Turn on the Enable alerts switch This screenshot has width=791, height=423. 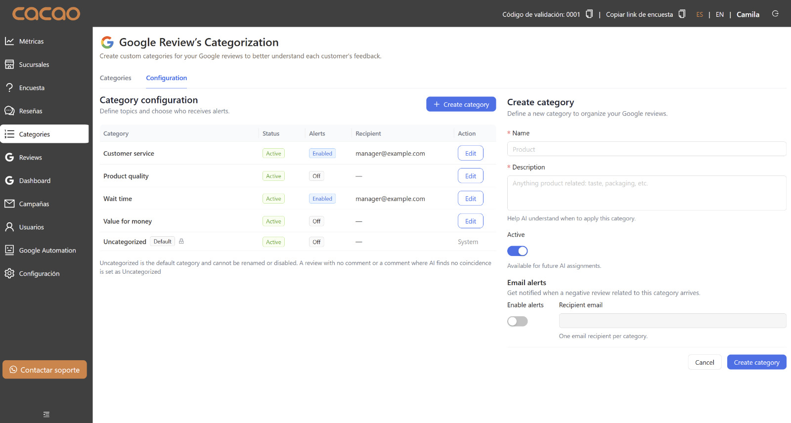(518, 321)
